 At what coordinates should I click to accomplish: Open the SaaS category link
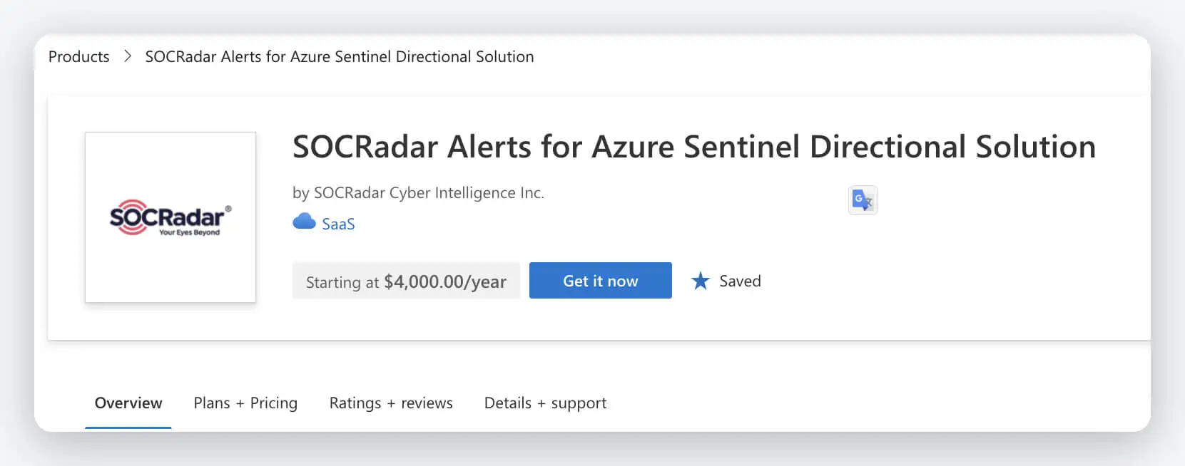pos(338,224)
